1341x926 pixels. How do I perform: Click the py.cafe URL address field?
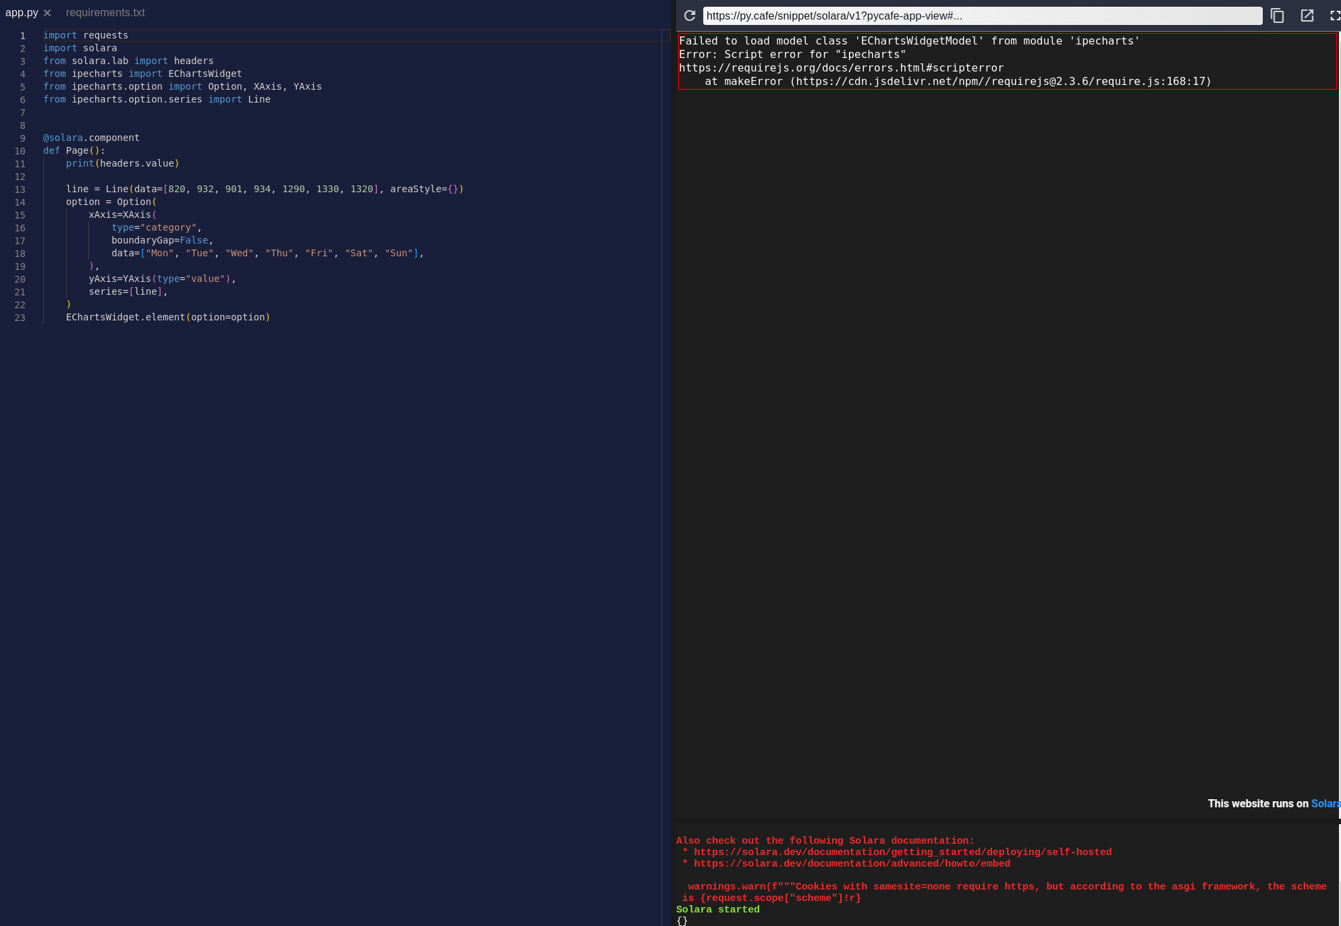(982, 16)
